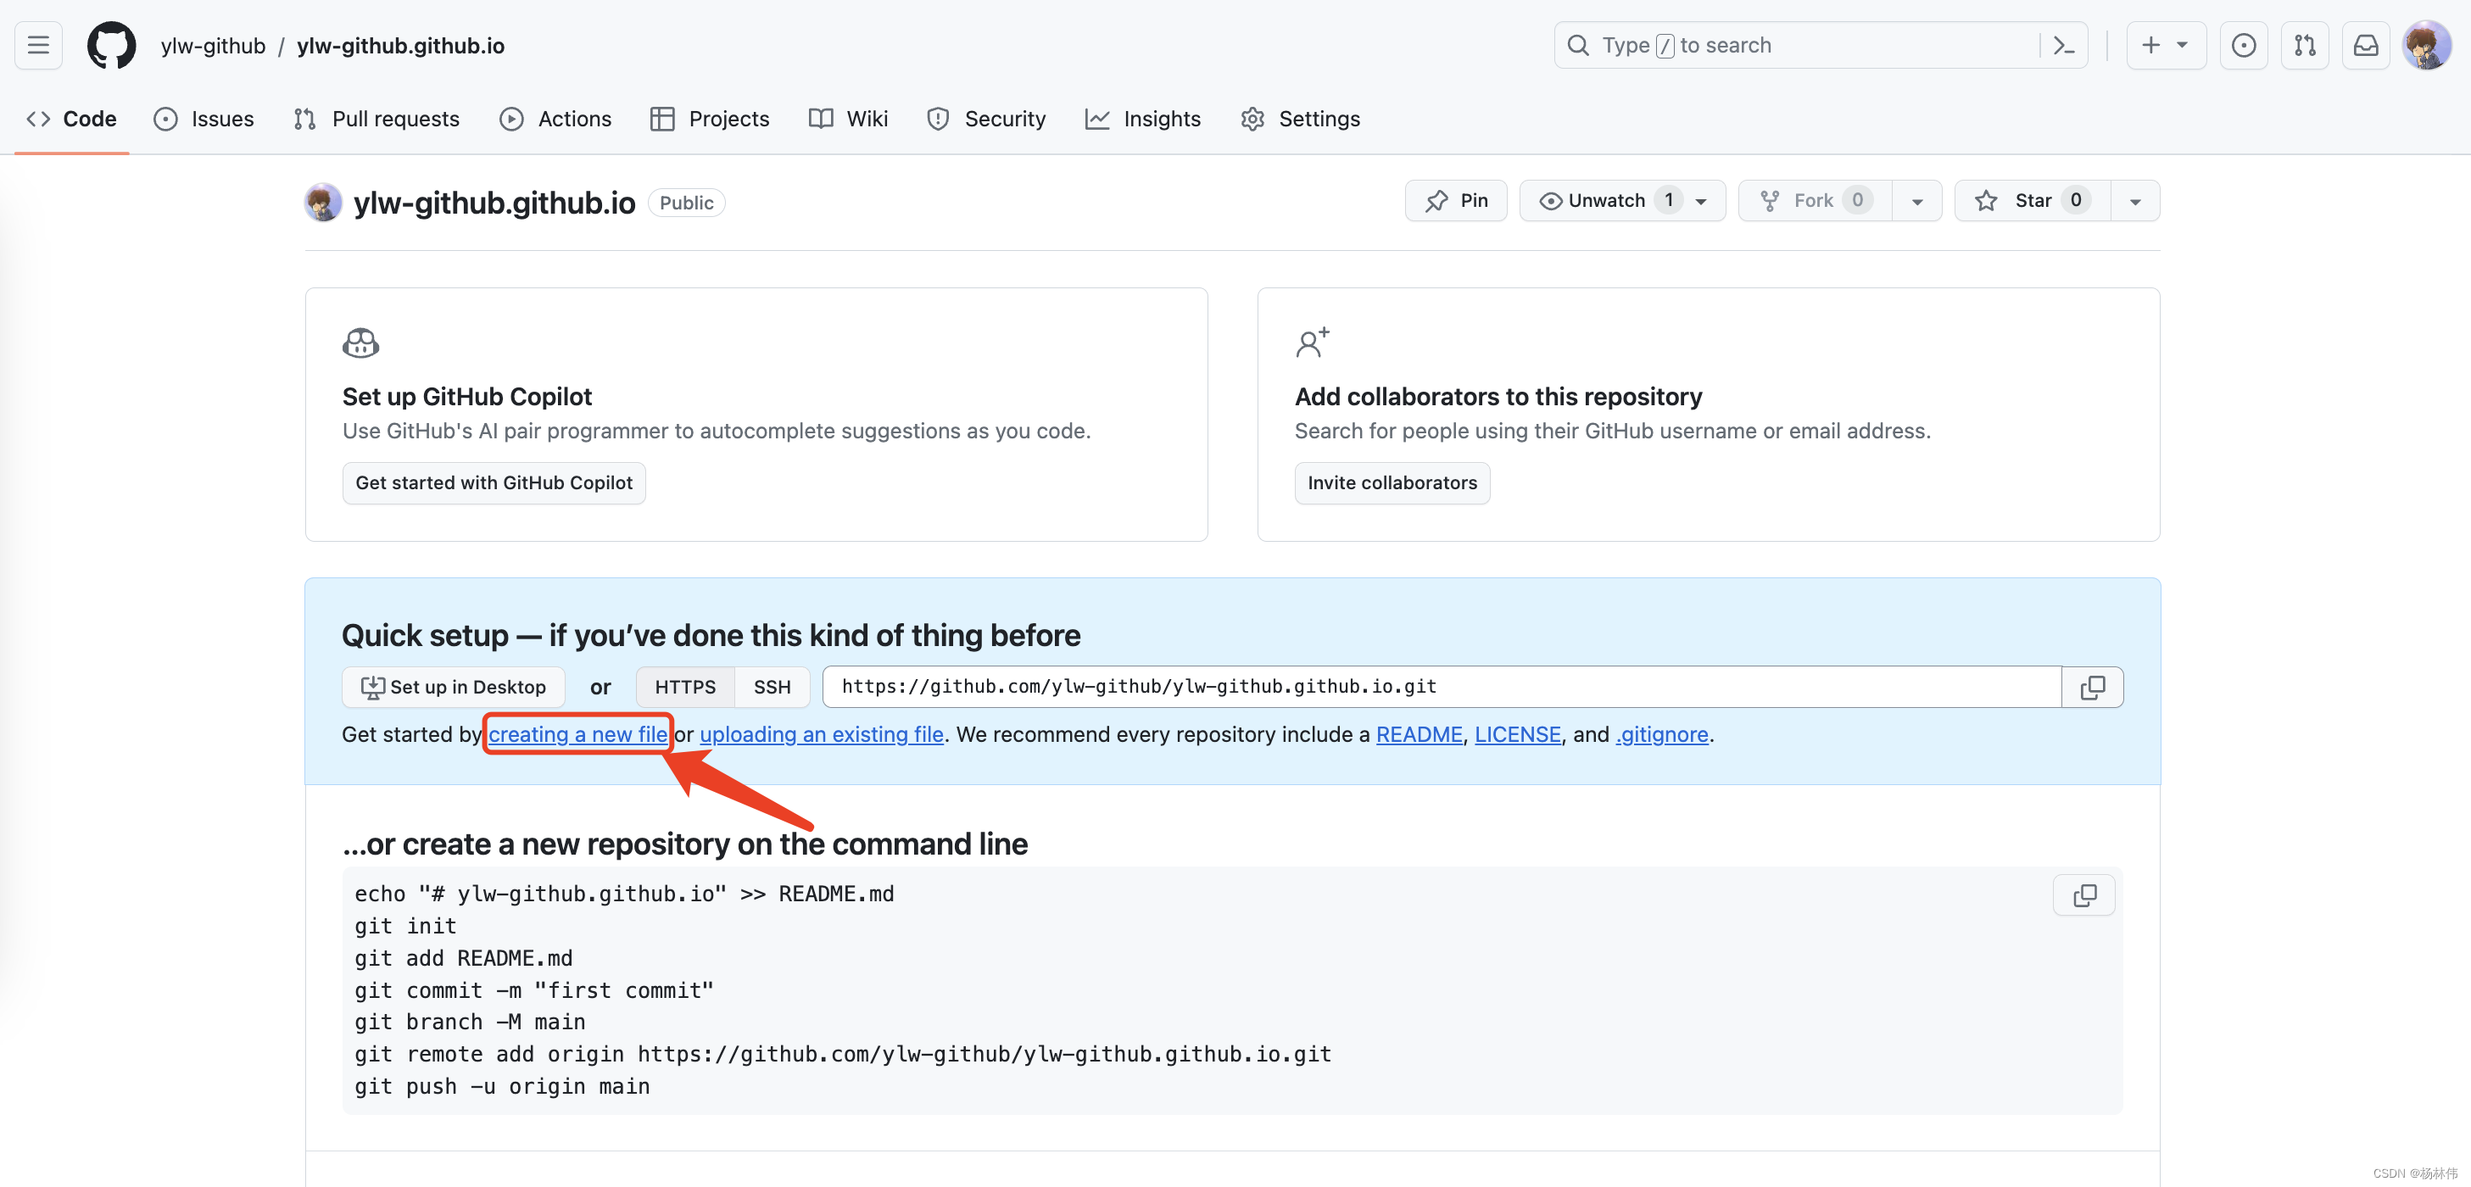Viewport: 2471px width, 1187px height.
Task: Click Get started with GitHub Copilot
Action: pyautogui.click(x=493, y=482)
